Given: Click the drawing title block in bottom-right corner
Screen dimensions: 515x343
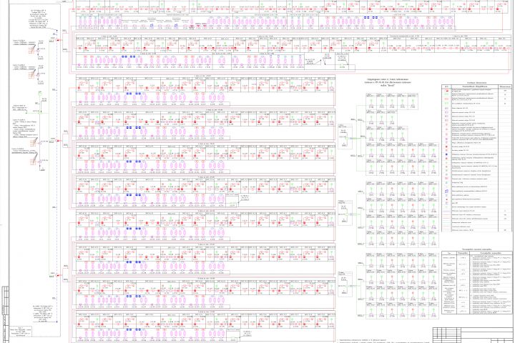Looking at the screenshot, I should coord(472,335).
